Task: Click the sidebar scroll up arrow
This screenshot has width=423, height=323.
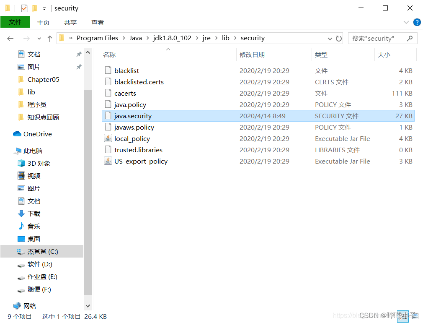Action: 88,52
